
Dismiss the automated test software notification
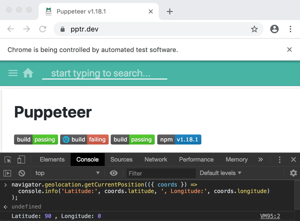click(x=289, y=49)
